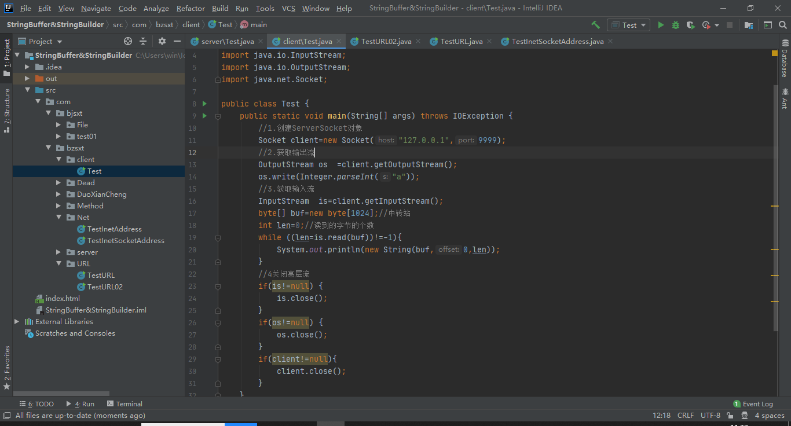Close the TestInetSocketAddress.java tab

pyautogui.click(x=610, y=41)
